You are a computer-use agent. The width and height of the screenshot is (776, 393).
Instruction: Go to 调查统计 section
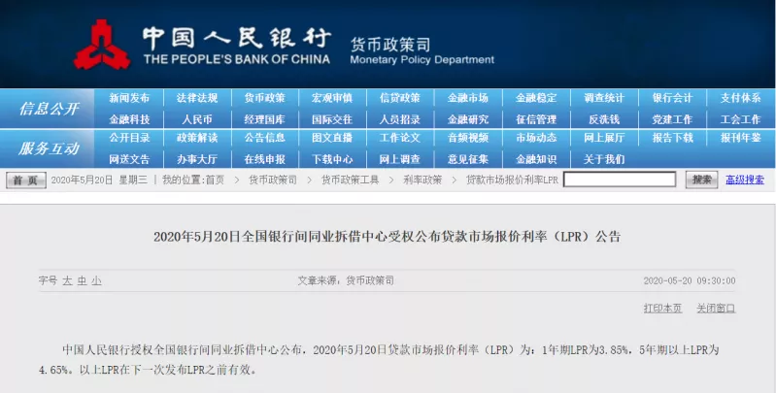(x=604, y=98)
